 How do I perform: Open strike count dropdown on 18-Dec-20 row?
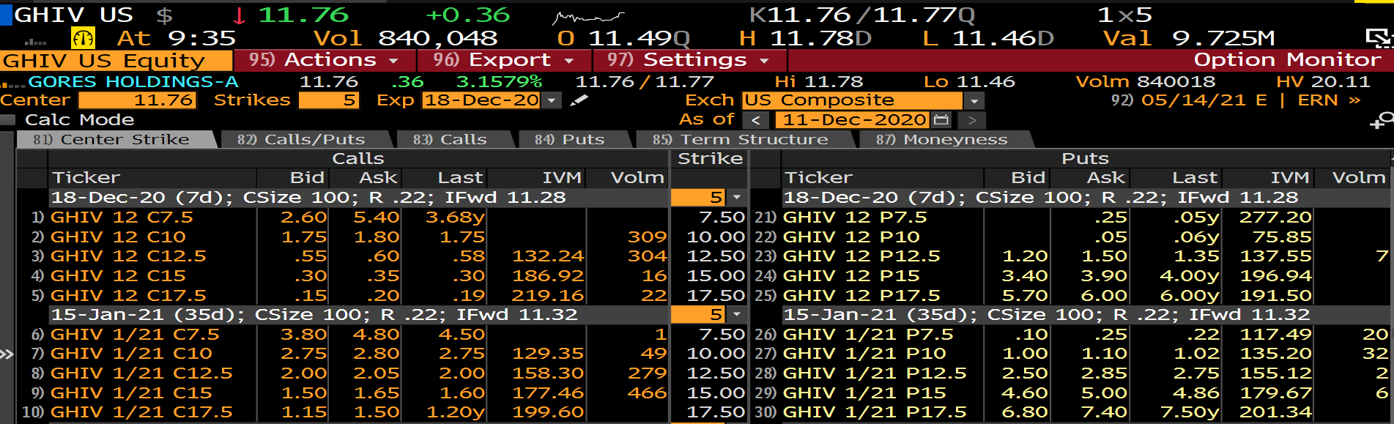pyautogui.click(x=737, y=198)
